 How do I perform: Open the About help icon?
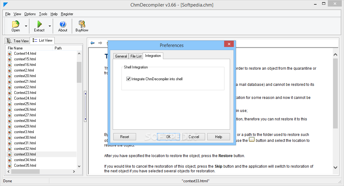coord(63,24)
